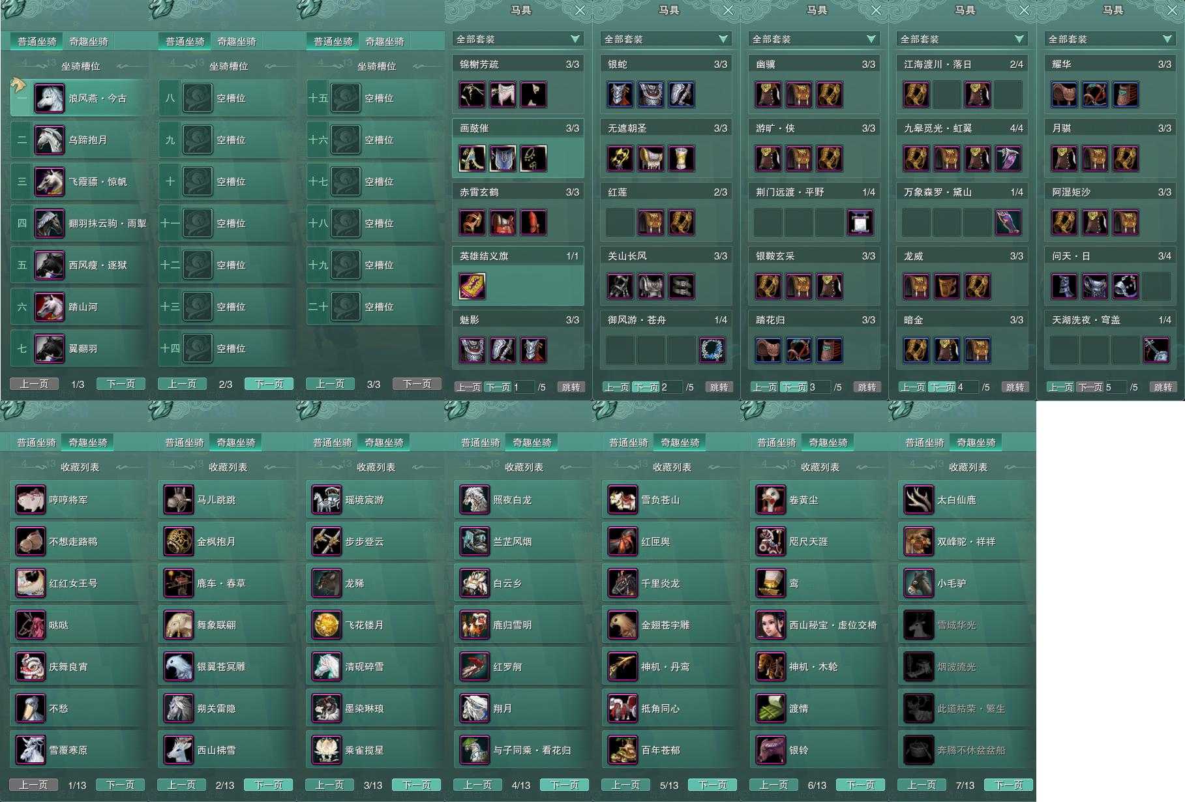The width and height of the screenshot is (1185, 802).
Task: Click 下一页 on the 1/3 mount slot page
Action: [121, 384]
